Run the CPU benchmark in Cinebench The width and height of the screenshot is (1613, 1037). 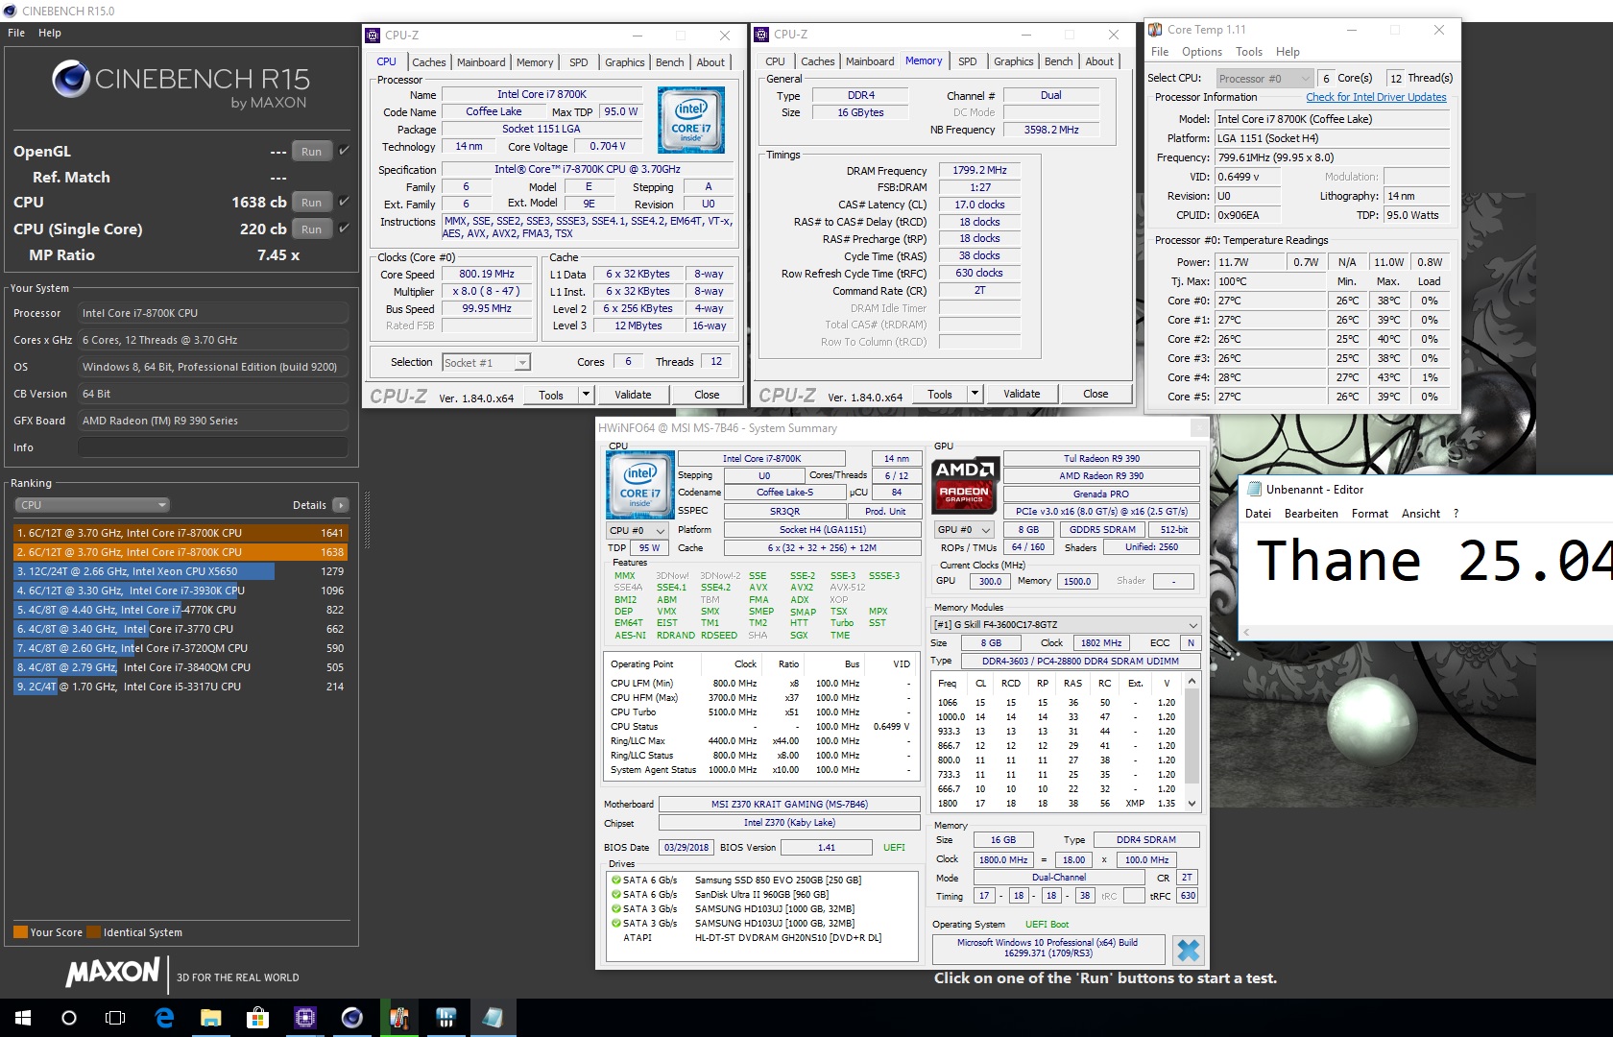pos(311,202)
